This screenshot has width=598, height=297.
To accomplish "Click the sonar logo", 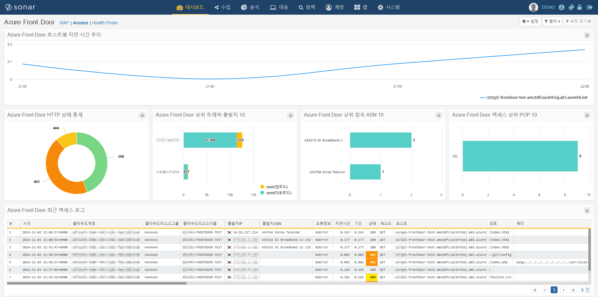I will [21, 7].
